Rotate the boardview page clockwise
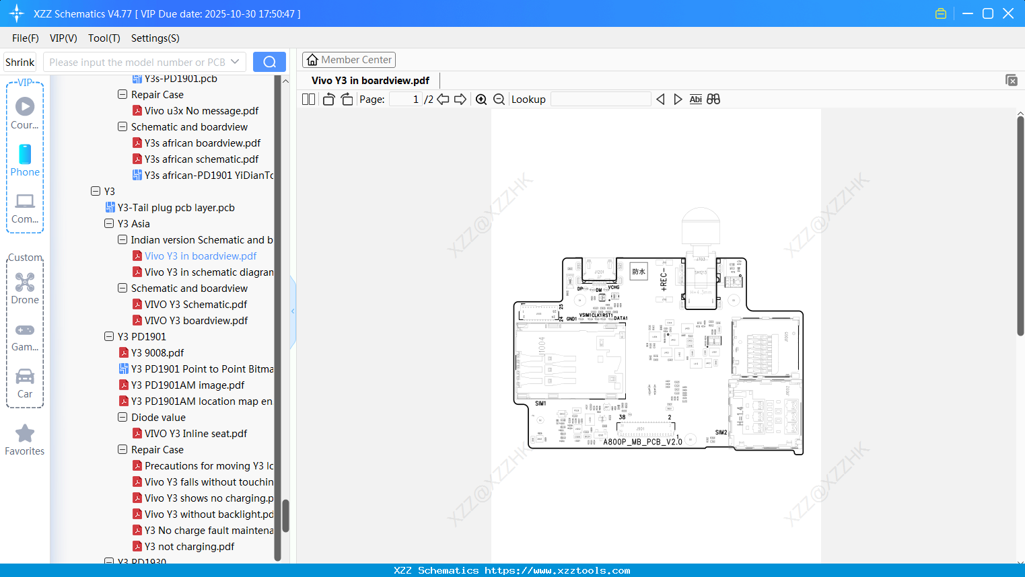 (x=347, y=99)
